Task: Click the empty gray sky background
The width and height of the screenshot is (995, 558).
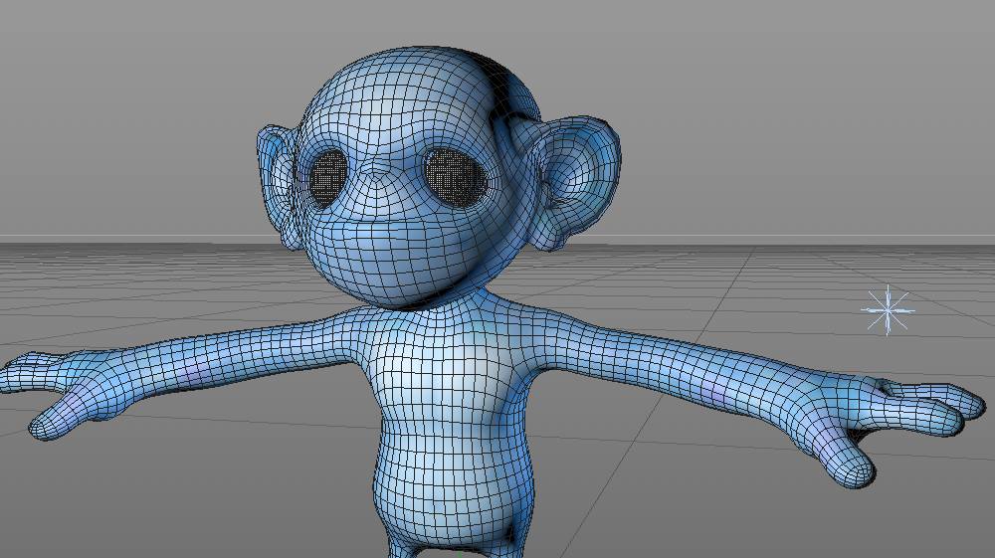Action: pyautogui.click(x=793, y=95)
